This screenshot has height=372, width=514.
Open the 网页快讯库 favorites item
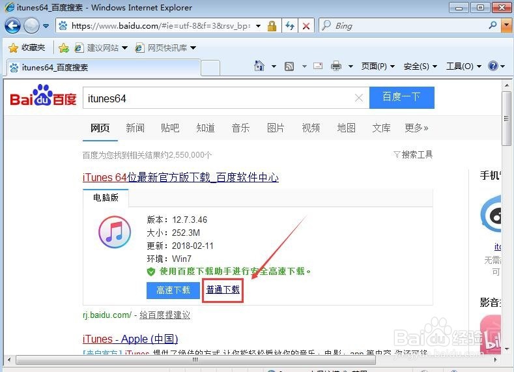point(162,48)
